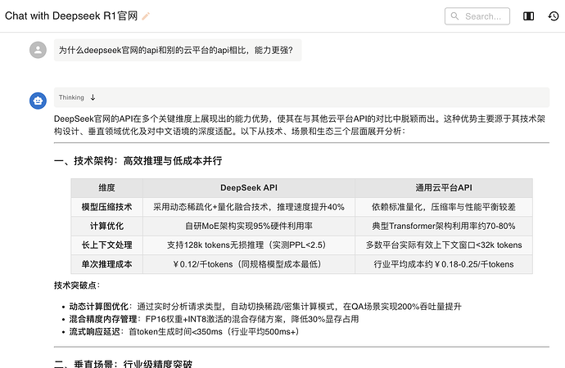
Task: Click the cell '长上下文处理'
Action: [106, 245]
